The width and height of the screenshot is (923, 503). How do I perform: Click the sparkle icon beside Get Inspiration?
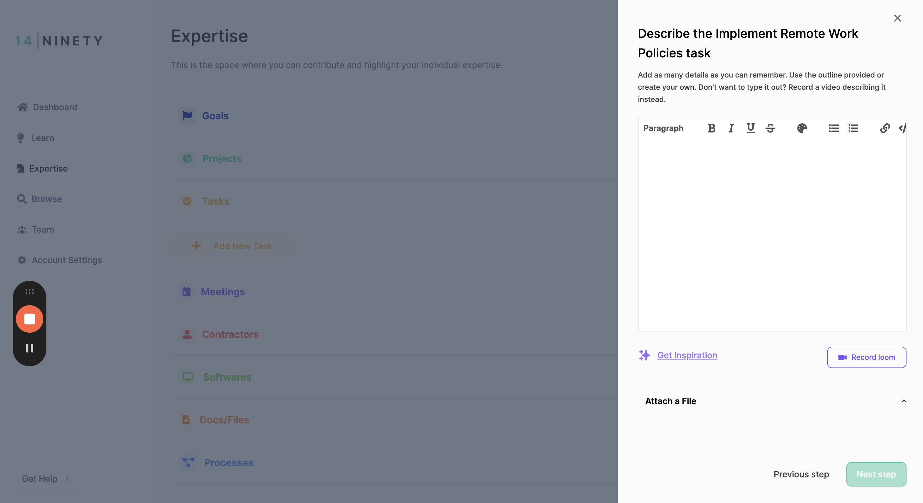644,355
